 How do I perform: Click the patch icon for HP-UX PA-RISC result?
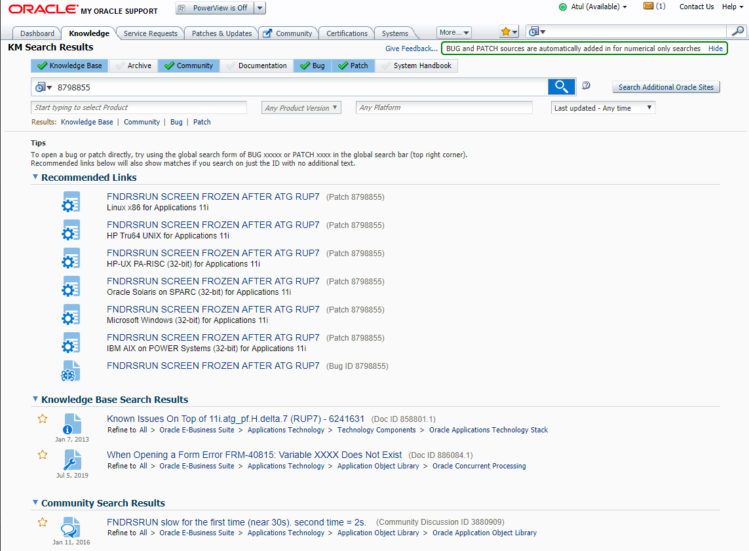[x=71, y=258]
